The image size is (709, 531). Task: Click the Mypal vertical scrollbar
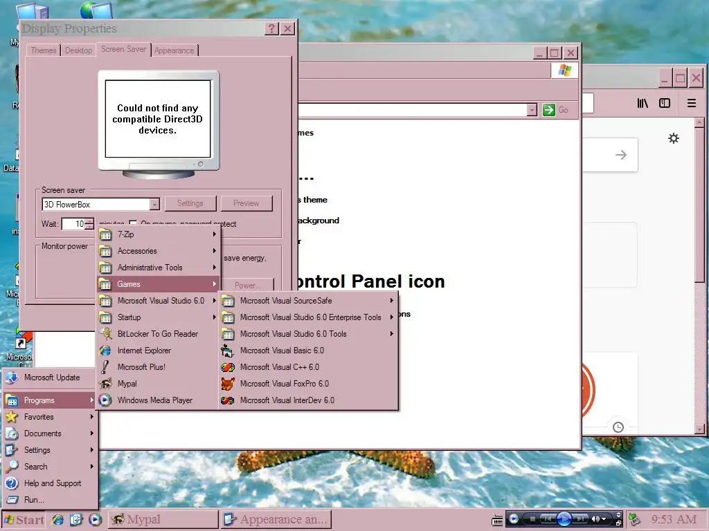tap(699, 276)
